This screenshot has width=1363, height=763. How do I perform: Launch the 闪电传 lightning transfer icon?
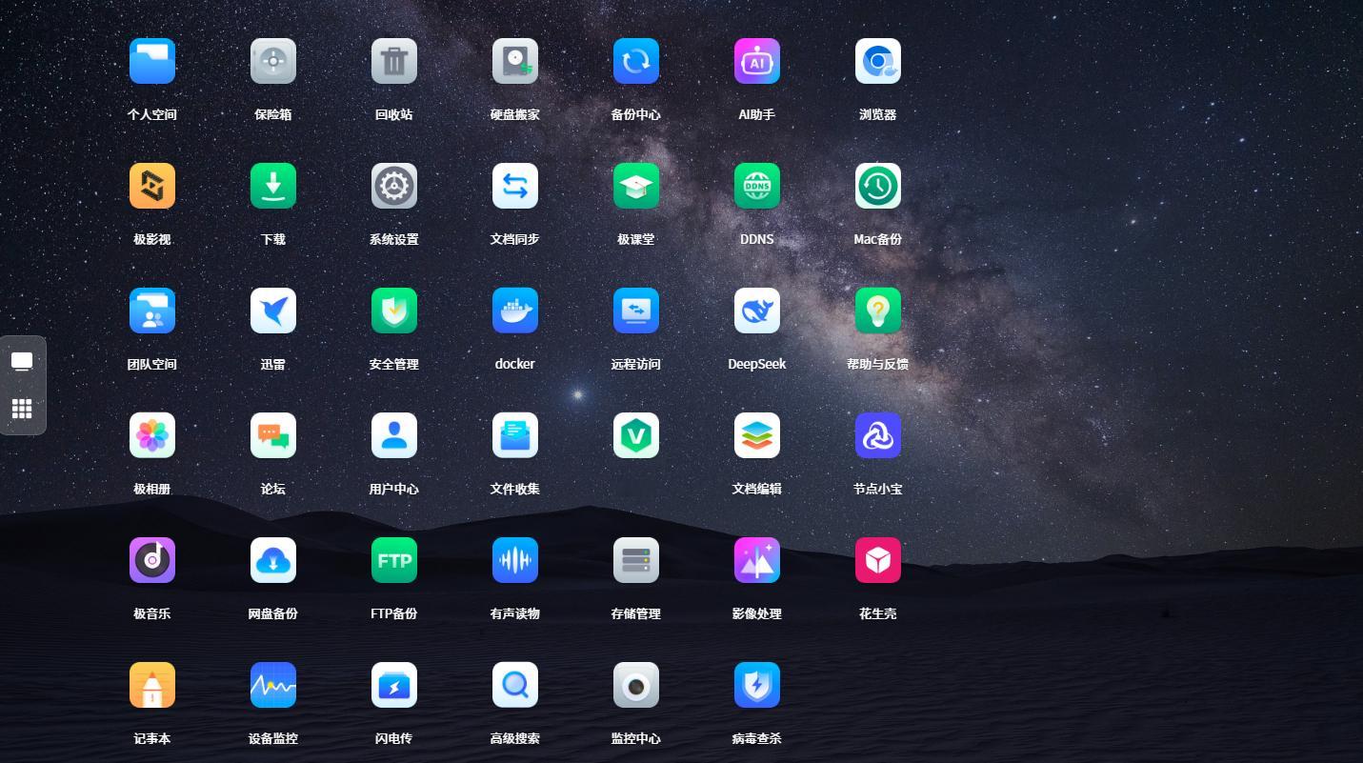[x=394, y=685]
